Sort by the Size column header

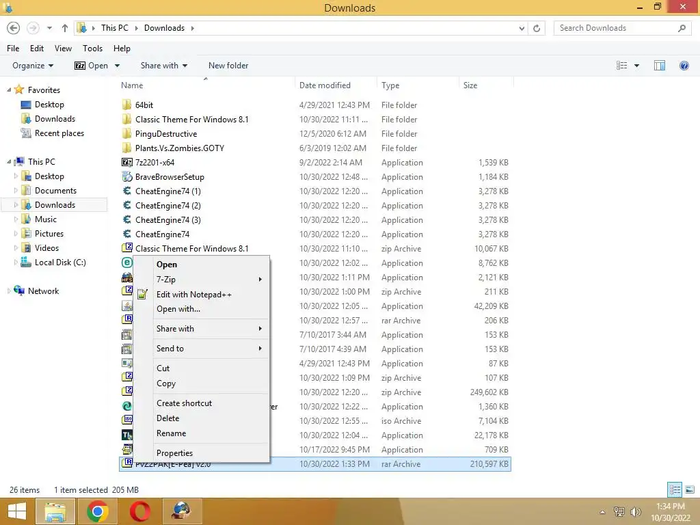470,85
